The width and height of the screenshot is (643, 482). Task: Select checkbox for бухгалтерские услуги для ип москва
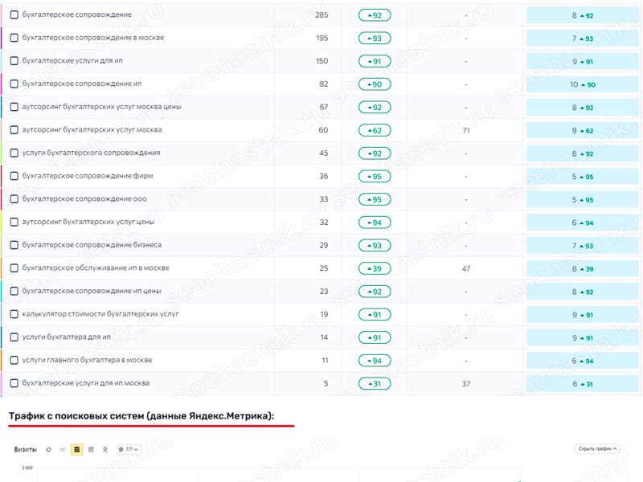point(14,383)
